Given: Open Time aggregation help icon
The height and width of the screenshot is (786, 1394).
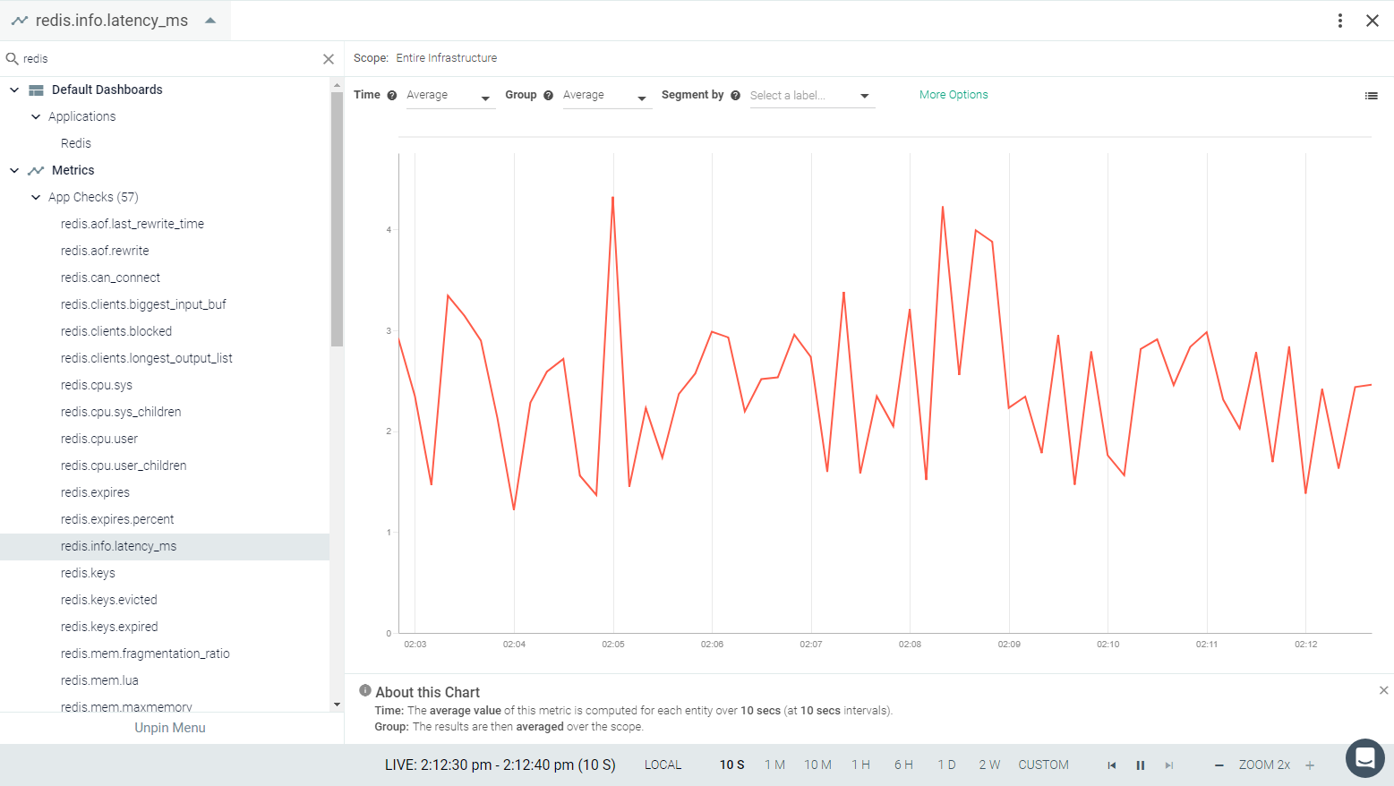Looking at the screenshot, I should [x=392, y=96].
